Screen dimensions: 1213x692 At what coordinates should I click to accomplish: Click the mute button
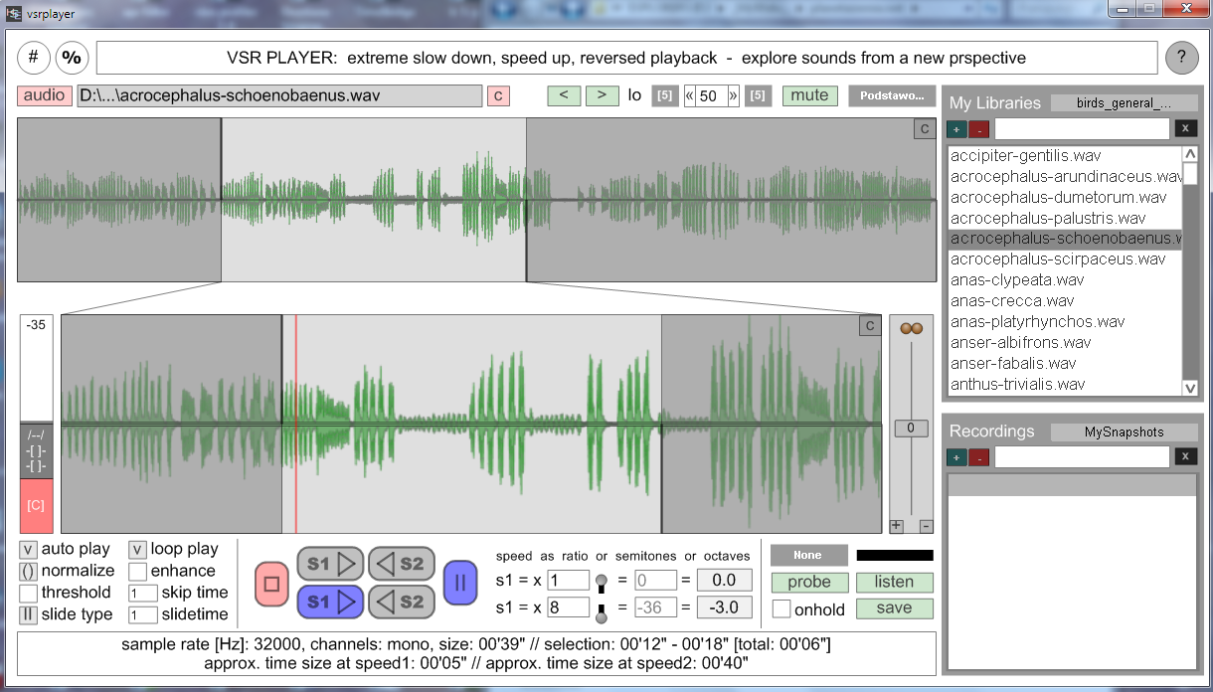[x=809, y=95]
